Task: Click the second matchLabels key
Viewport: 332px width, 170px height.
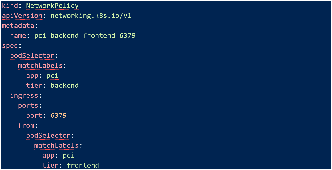Action: pos(56,146)
